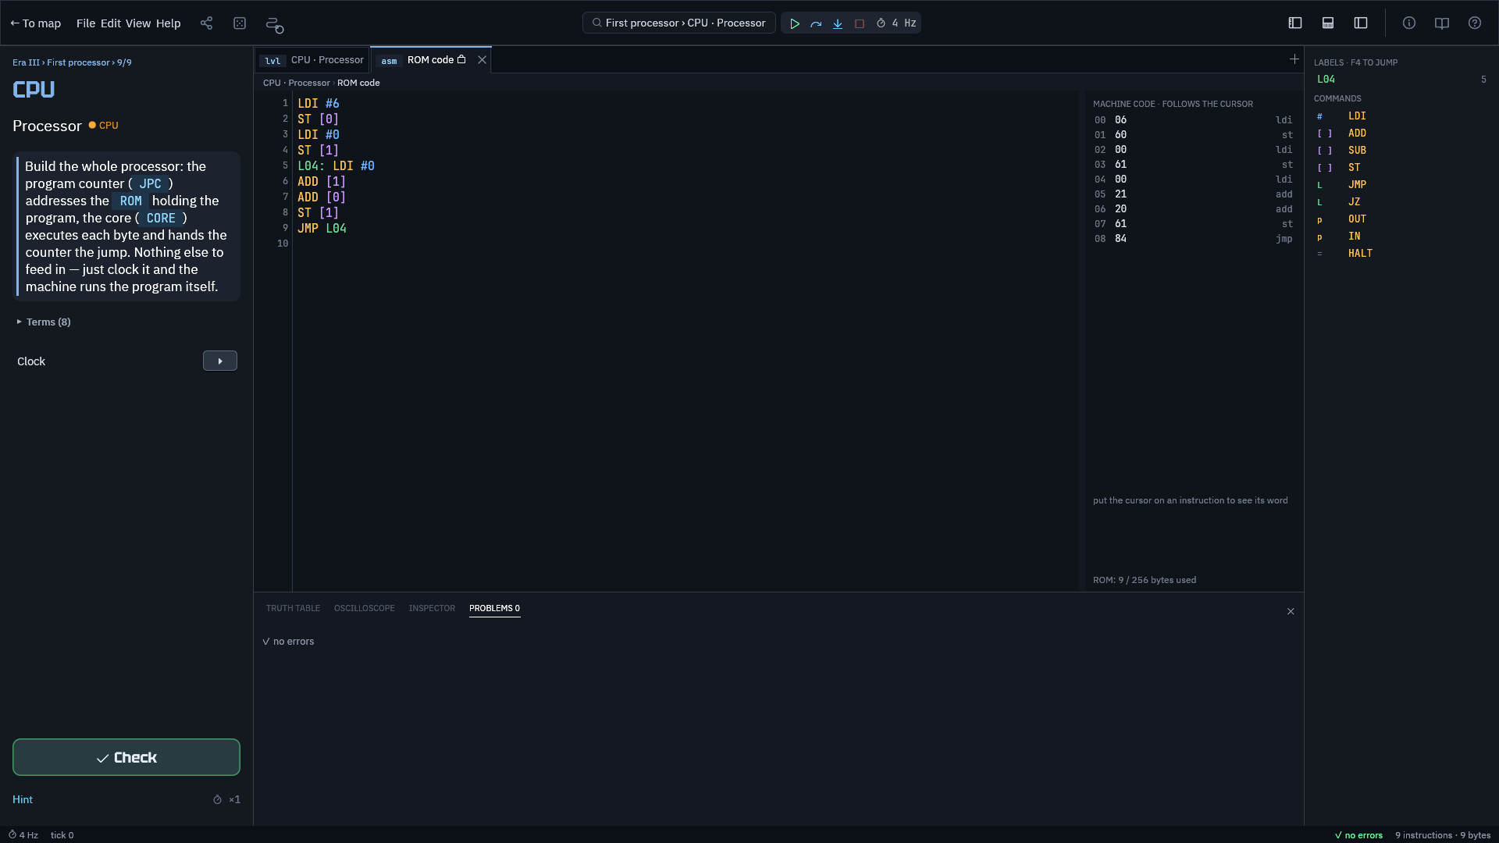The image size is (1499, 843).
Task: Click the First processor CPU Processor search box
Action: pos(678,23)
